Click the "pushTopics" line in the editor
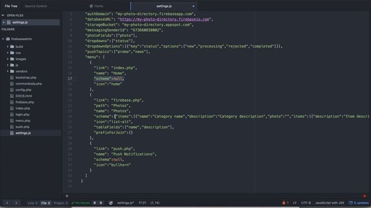Viewport: 371px width, 208px height. [118, 51]
